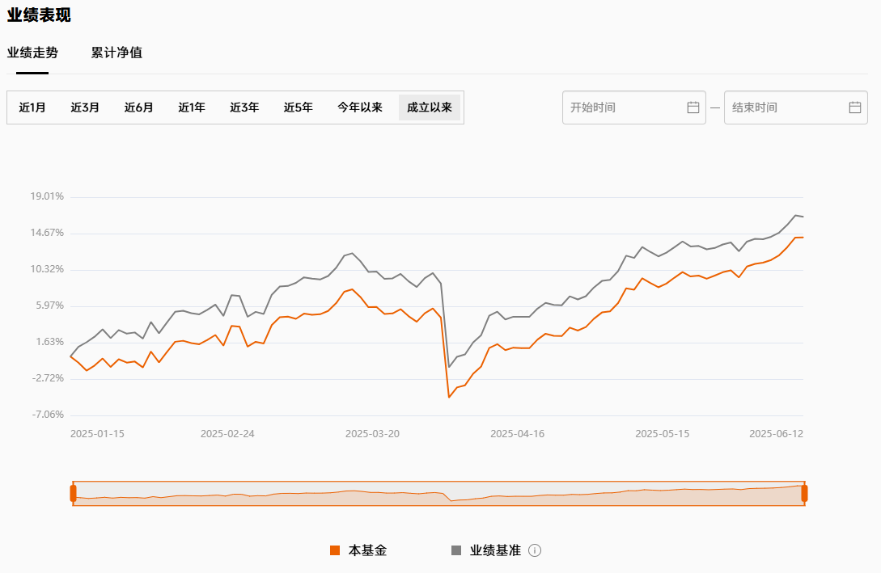Click info icon beside 业绩基准
The height and width of the screenshot is (573, 881).
click(x=535, y=550)
